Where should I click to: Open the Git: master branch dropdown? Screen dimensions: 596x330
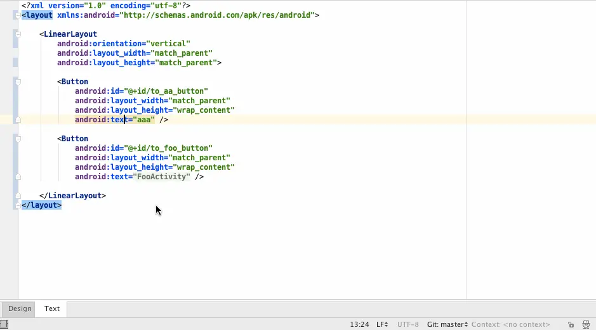tap(447, 324)
